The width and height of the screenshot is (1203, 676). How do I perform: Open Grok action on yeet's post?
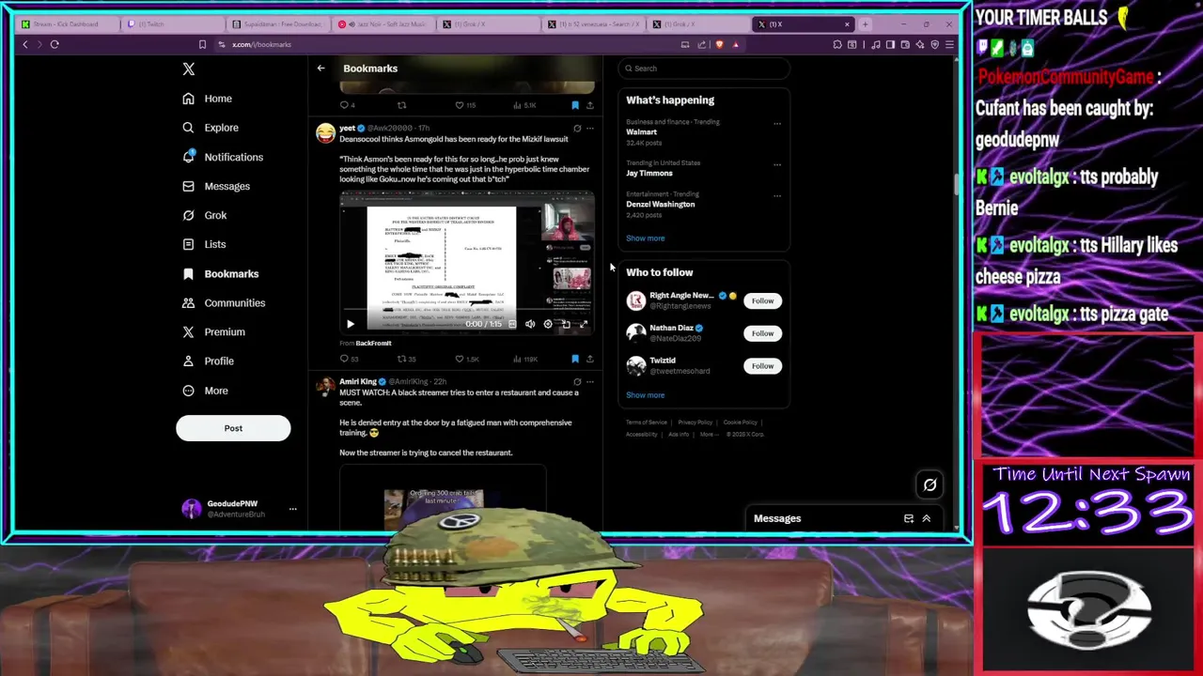pyautogui.click(x=577, y=128)
